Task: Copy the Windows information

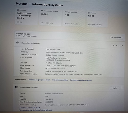Action: pyautogui.click(x=115, y=88)
